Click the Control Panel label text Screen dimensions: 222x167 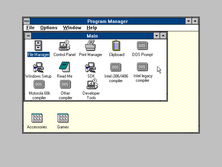tap(65, 55)
